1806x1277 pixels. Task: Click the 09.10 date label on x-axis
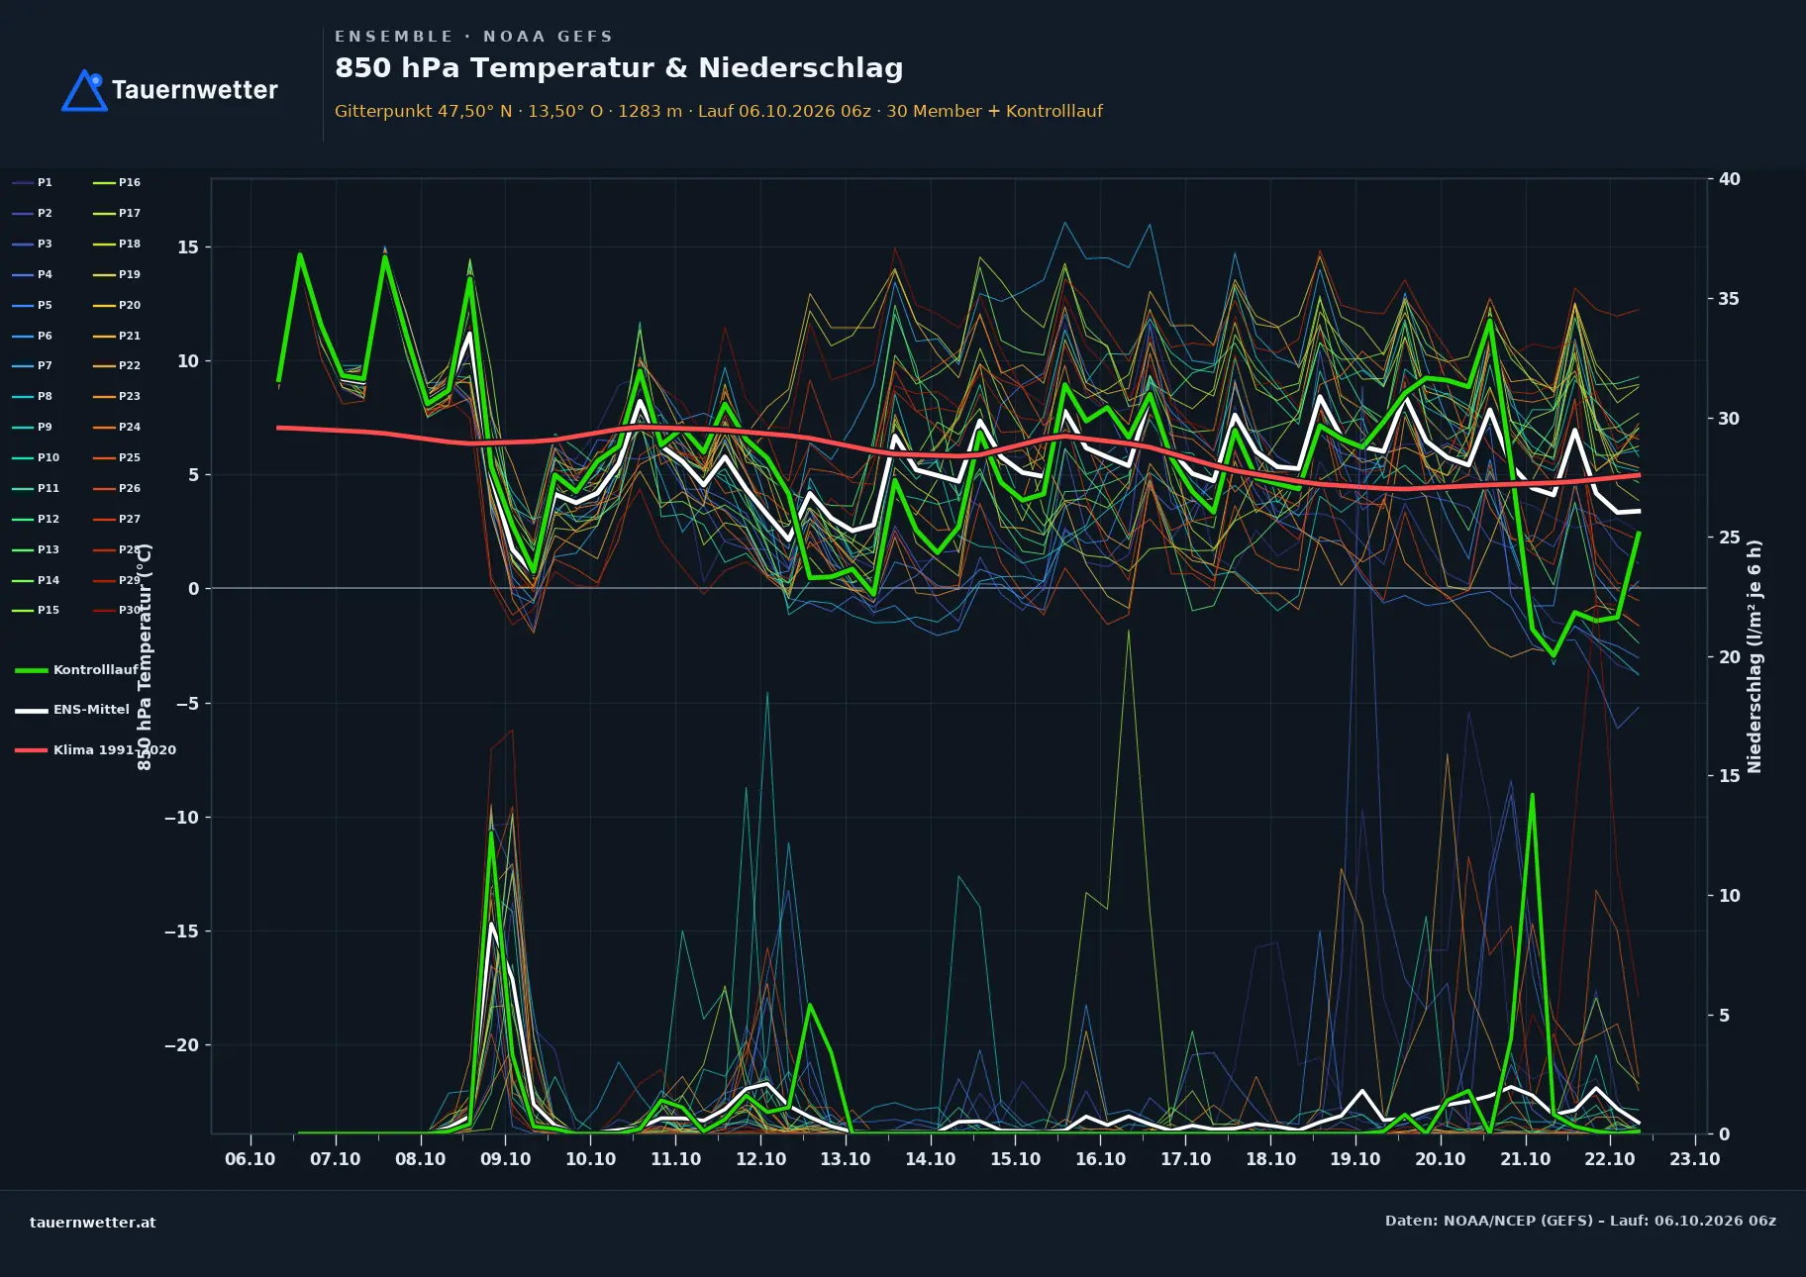505,1159
